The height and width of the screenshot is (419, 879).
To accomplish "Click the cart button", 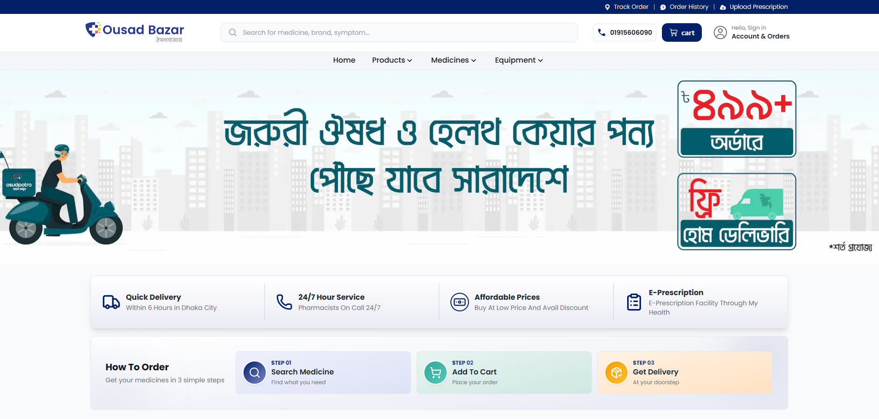I will (x=682, y=32).
